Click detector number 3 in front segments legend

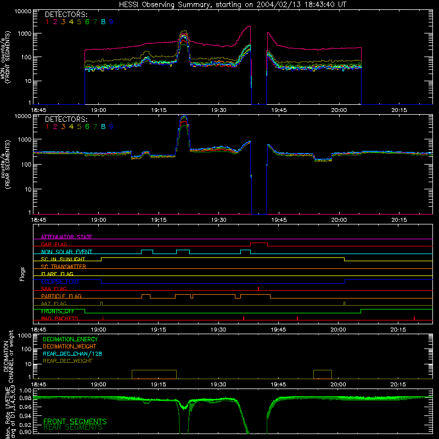(63, 22)
